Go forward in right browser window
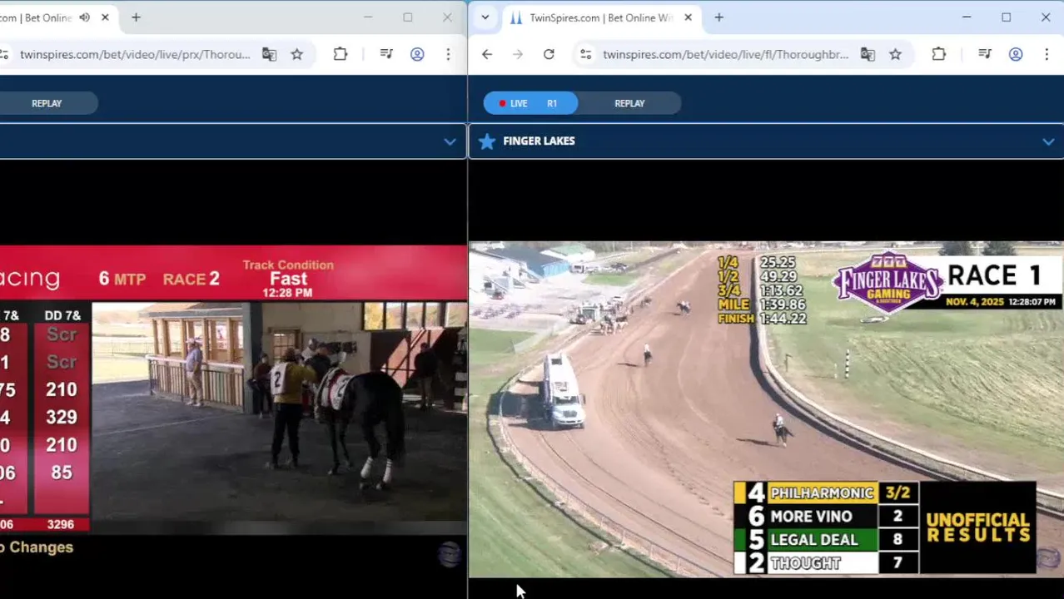 (518, 54)
